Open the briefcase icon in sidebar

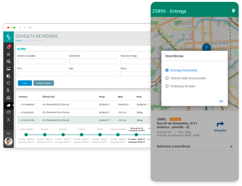9,112
